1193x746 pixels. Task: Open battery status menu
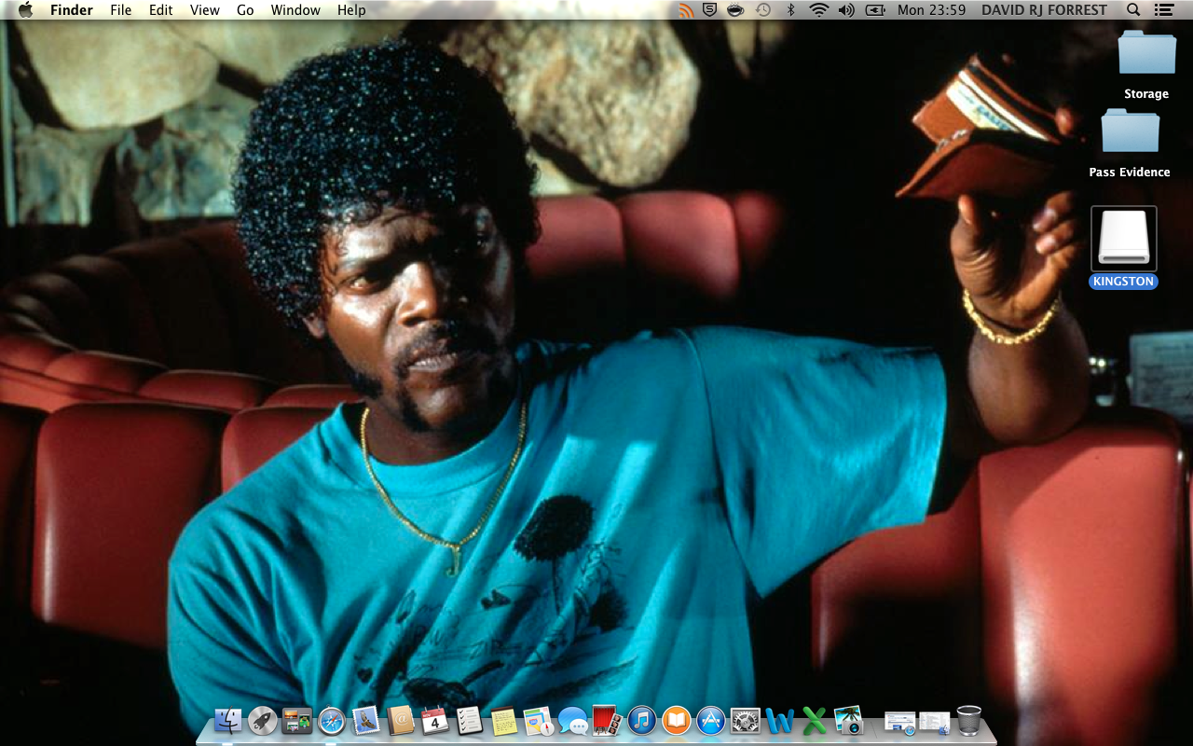tap(875, 10)
